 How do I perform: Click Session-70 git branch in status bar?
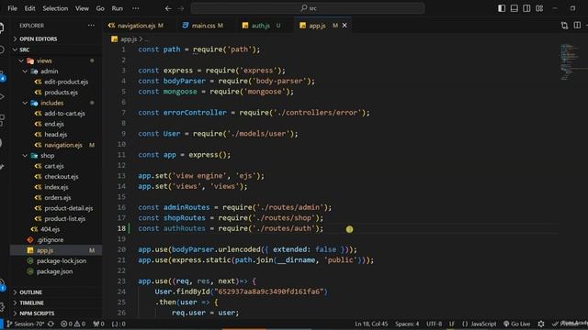click(26, 324)
